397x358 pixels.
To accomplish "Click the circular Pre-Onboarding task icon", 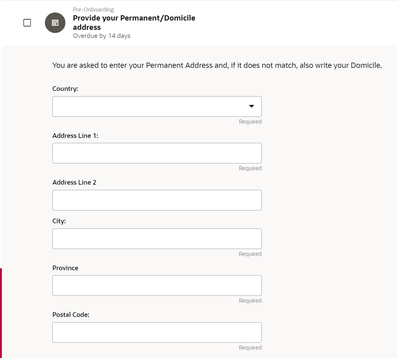I will coord(55,23).
